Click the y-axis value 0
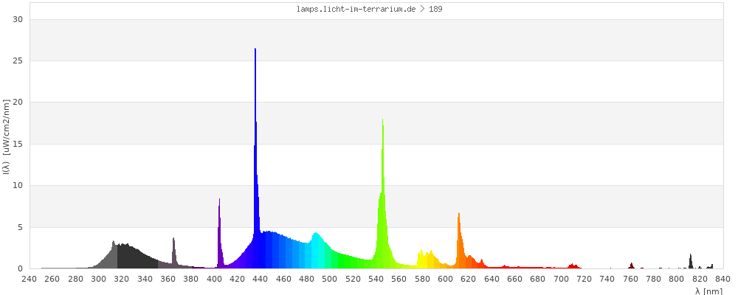 tap(20, 268)
